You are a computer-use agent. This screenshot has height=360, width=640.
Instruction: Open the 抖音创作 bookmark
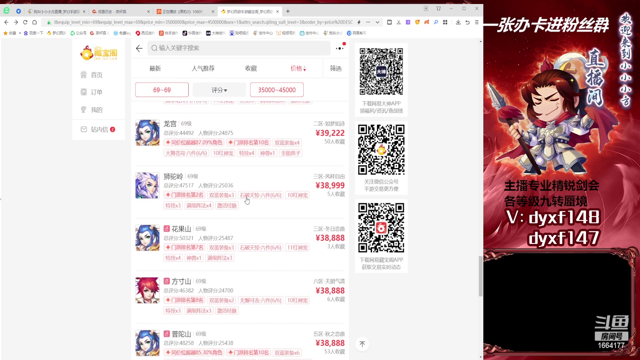tap(192, 33)
